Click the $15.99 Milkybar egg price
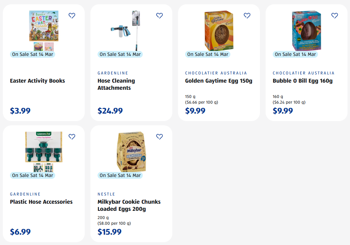This screenshot has width=350, height=245. tap(109, 232)
